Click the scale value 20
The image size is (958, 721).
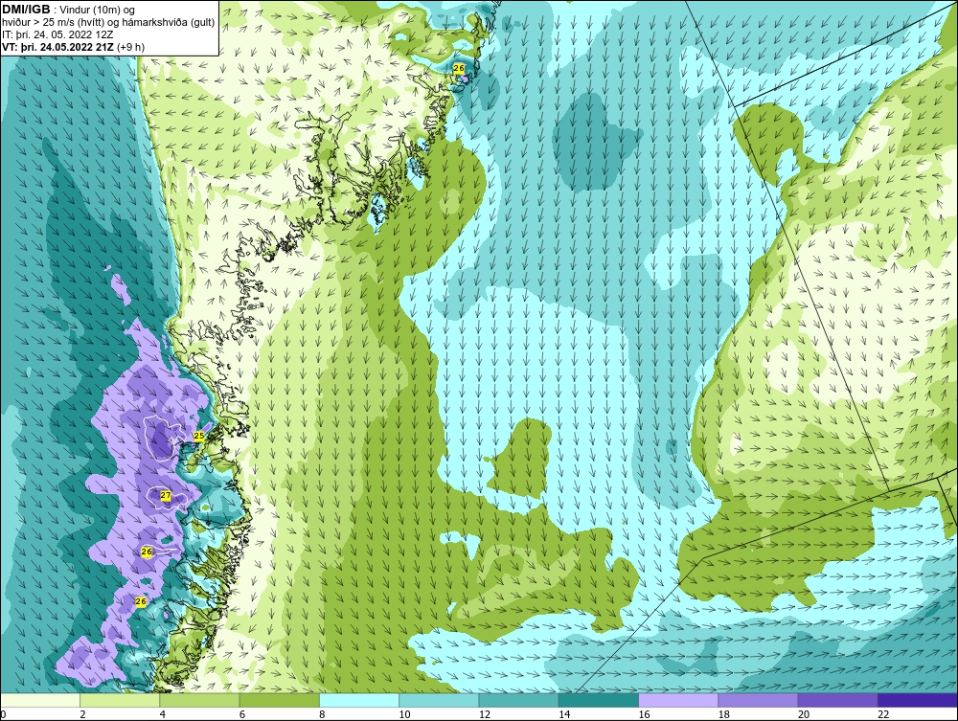(x=804, y=715)
